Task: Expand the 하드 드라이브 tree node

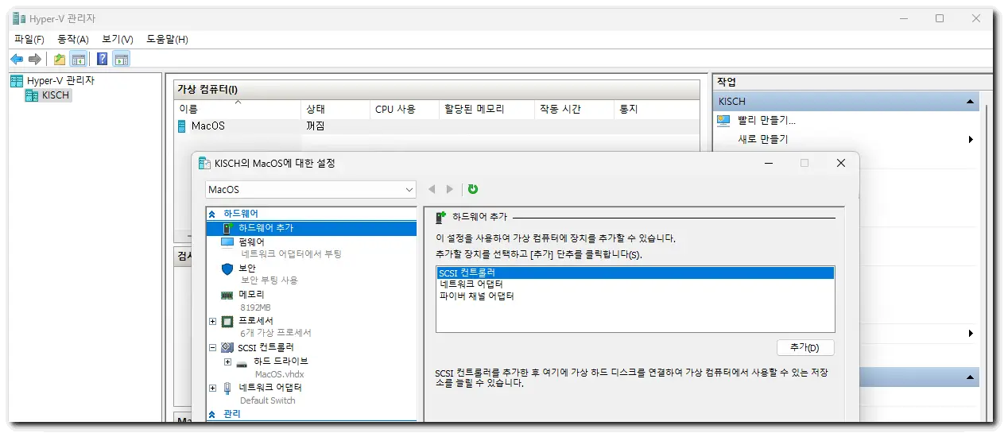Action: [x=227, y=362]
